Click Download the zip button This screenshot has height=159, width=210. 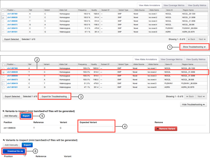14,151
